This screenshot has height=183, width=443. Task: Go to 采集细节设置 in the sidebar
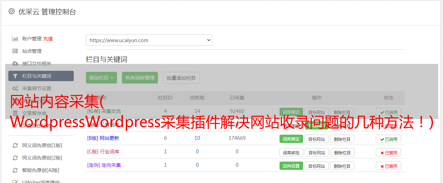[x=37, y=88]
